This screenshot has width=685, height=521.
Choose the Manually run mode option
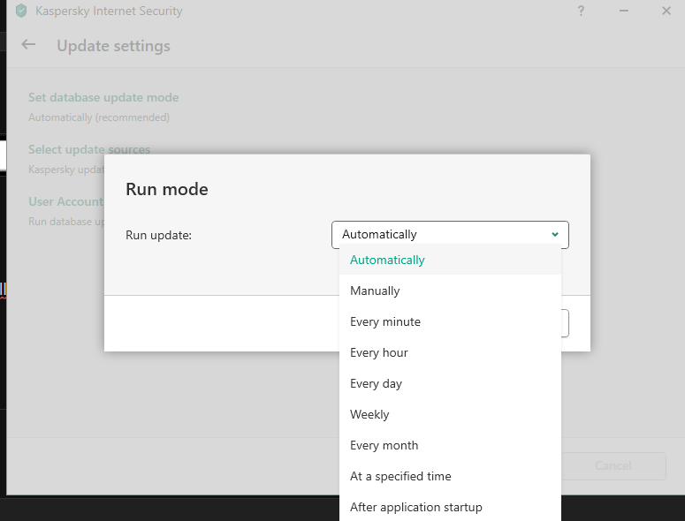[375, 291]
